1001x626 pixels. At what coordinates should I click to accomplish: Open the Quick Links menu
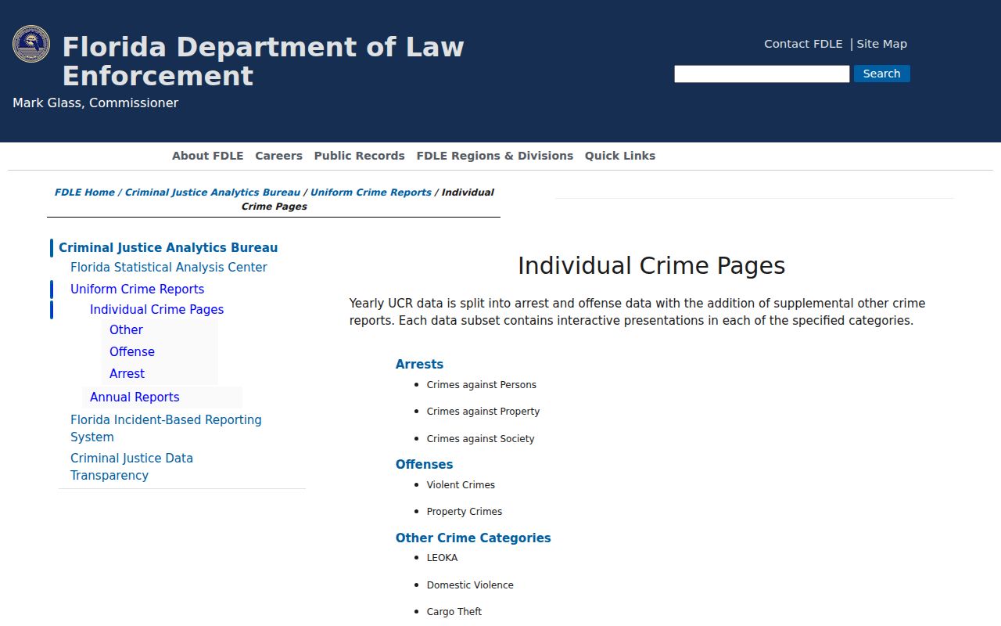point(620,156)
